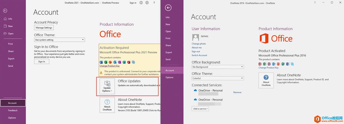
Task: Click the circled back arrow in OneNote 2016
Action: (x=168, y=8)
